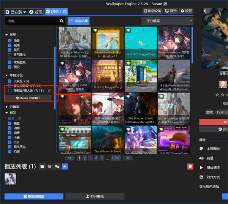Open the 移动设备 menu
The width and height of the screenshot is (228, 204).
click(153, 11)
